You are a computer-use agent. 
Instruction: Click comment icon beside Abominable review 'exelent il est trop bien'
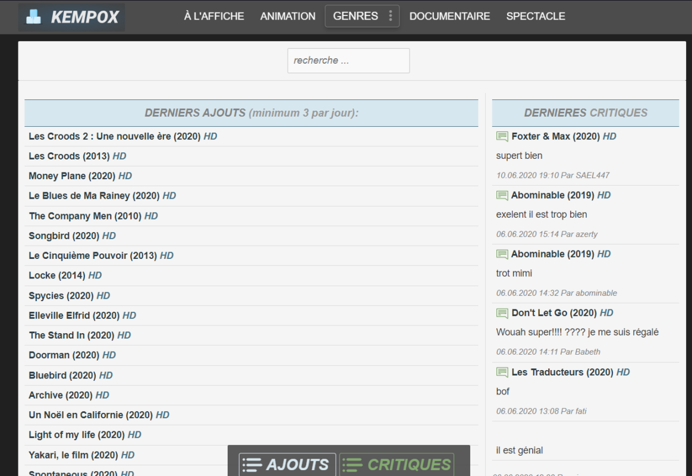502,195
